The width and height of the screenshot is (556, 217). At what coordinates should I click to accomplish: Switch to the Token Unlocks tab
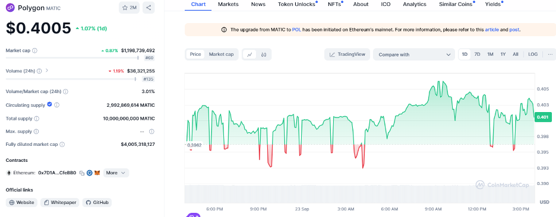point(297,4)
